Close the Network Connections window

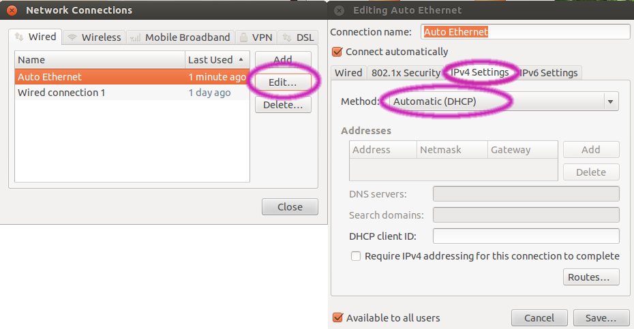11,10
